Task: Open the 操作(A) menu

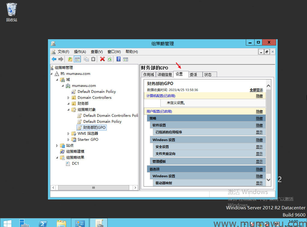Action: point(80,52)
